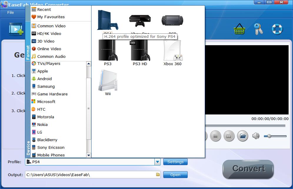
Task: Start conversion with the Convert button
Action: [x=248, y=169]
